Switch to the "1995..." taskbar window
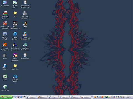 click(x=64, y=97)
